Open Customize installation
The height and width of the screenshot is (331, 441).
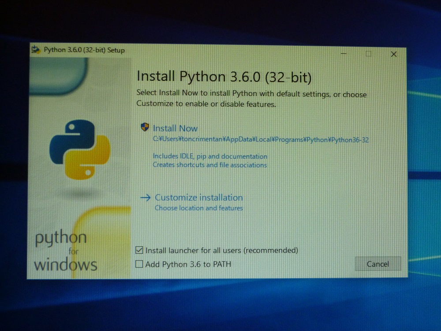coord(198,198)
